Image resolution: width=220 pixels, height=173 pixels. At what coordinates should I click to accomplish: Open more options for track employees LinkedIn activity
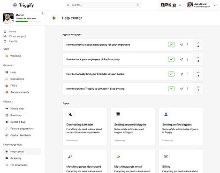pyautogui.click(x=187, y=59)
